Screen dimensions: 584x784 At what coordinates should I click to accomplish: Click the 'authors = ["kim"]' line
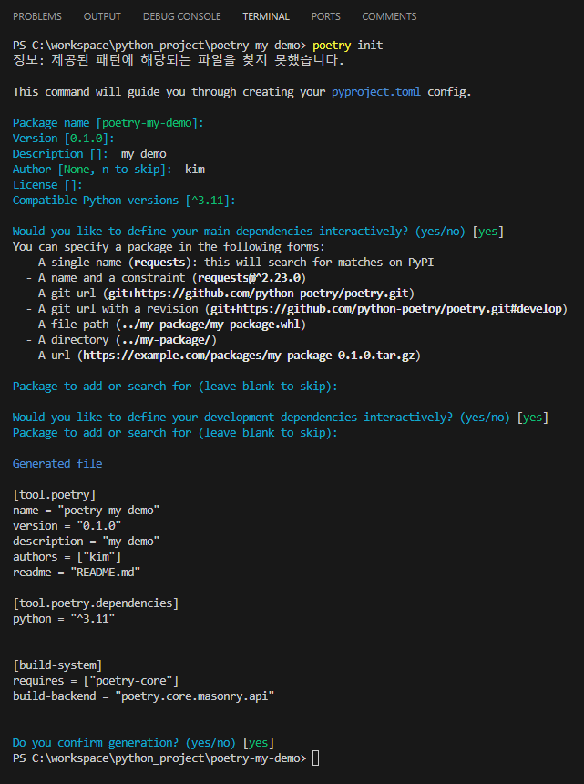point(67,557)
